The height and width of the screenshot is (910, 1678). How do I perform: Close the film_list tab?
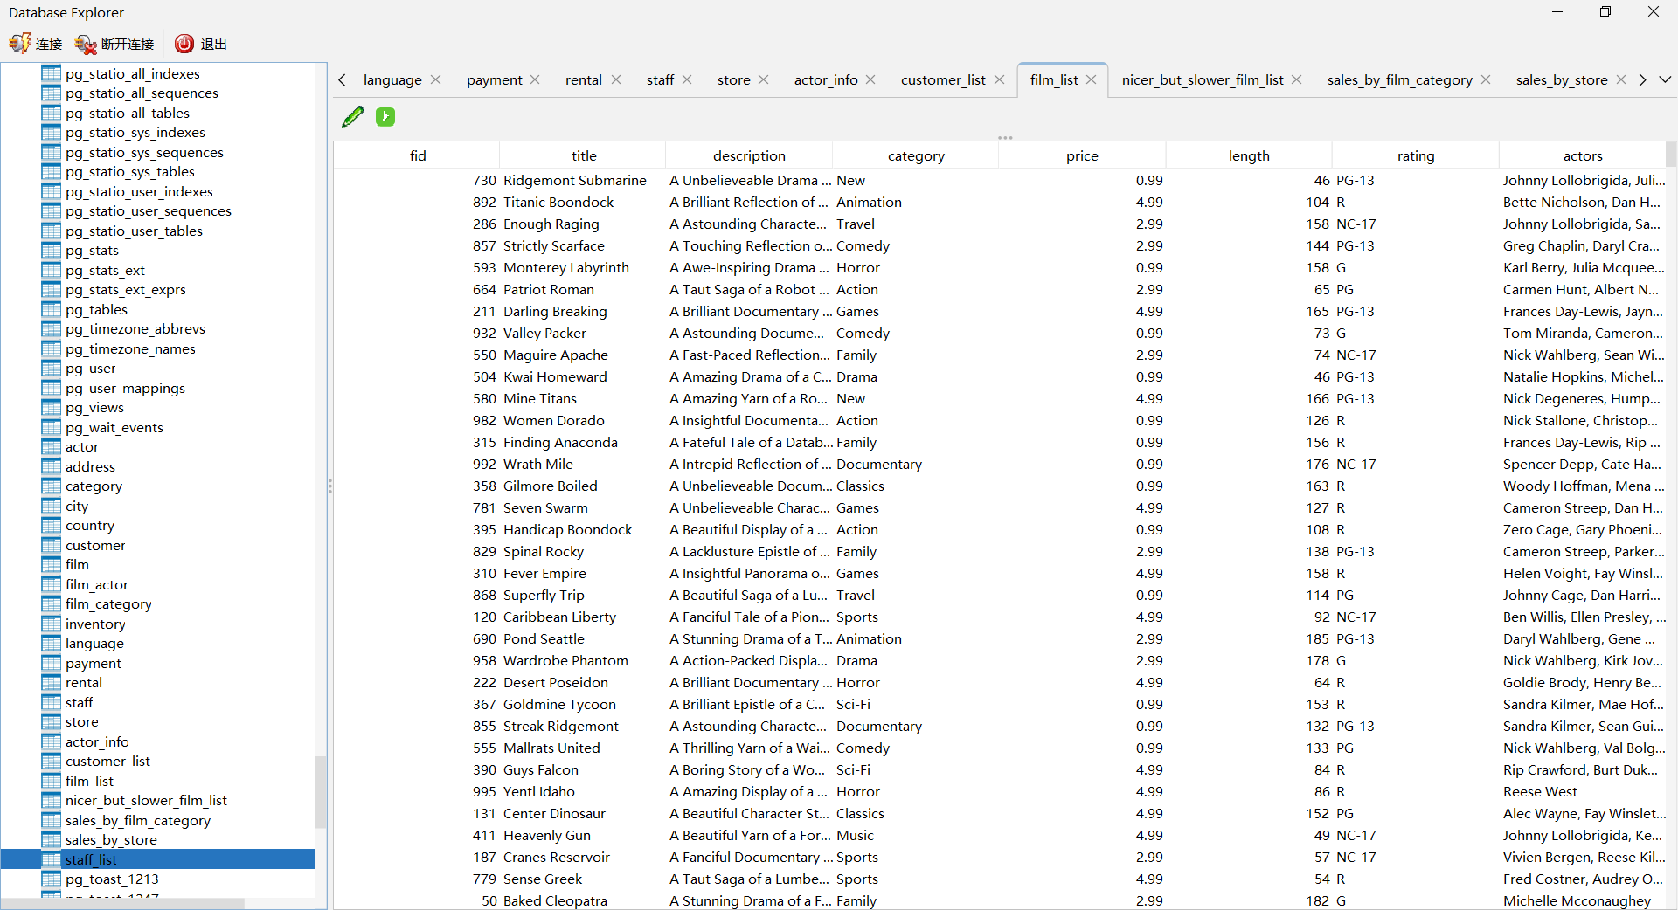[1091, 79]
